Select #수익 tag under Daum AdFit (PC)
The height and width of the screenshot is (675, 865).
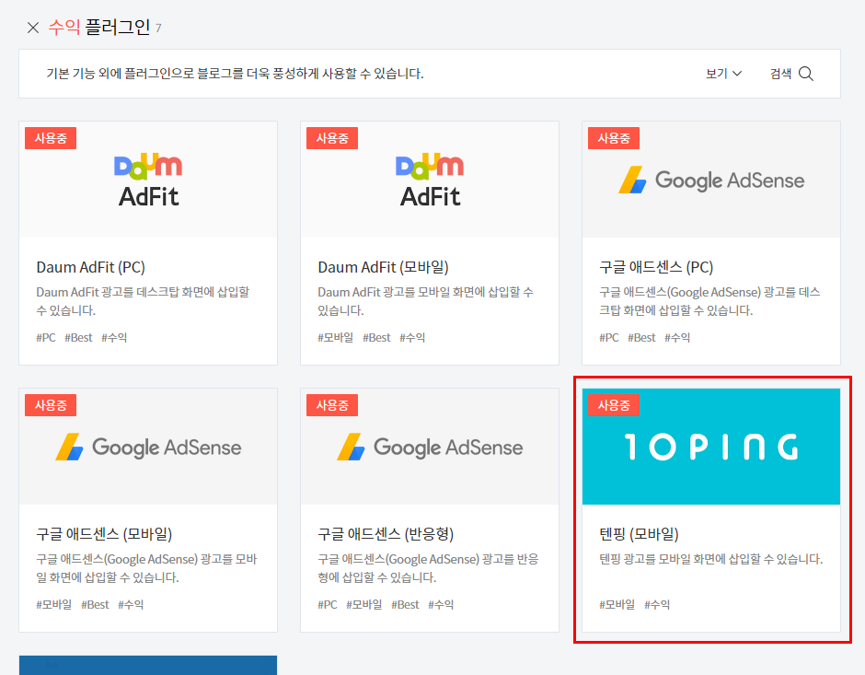[x=114, y=338]
